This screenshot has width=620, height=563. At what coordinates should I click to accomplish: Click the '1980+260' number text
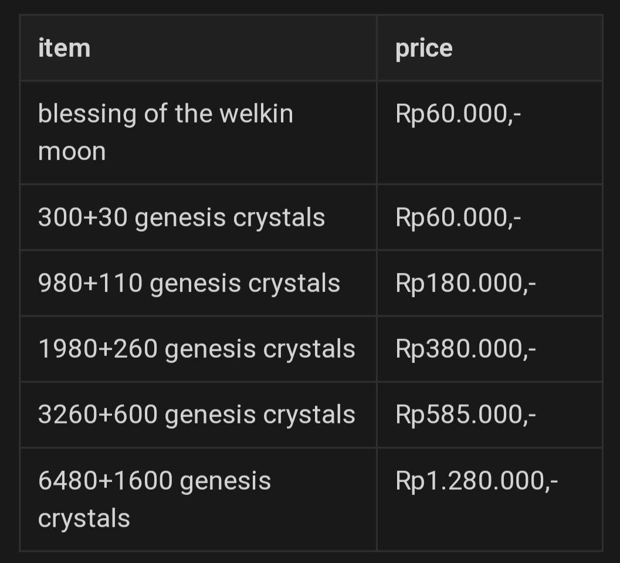click(x=97, y=349)
